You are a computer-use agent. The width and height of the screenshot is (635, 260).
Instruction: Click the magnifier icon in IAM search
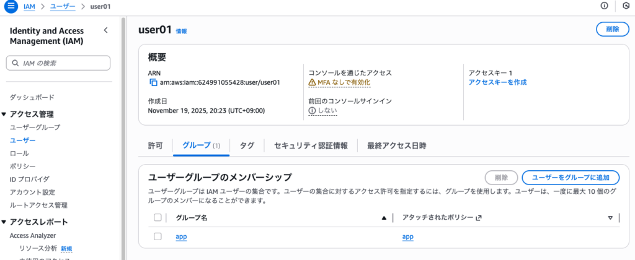[x=15, y=63]
